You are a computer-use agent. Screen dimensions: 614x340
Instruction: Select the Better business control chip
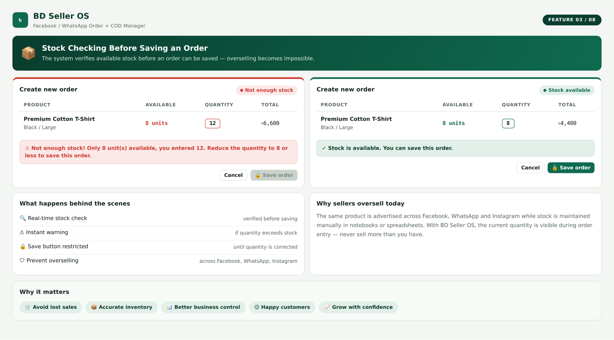coord(203,307)
